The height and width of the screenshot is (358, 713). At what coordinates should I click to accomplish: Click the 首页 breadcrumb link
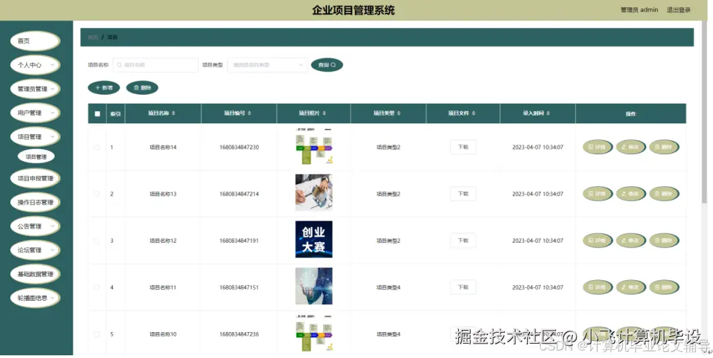pos(93,38)
